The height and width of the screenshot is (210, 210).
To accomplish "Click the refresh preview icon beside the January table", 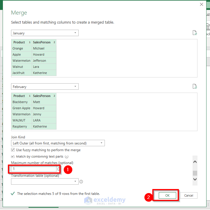I will [x=195, y=33].
